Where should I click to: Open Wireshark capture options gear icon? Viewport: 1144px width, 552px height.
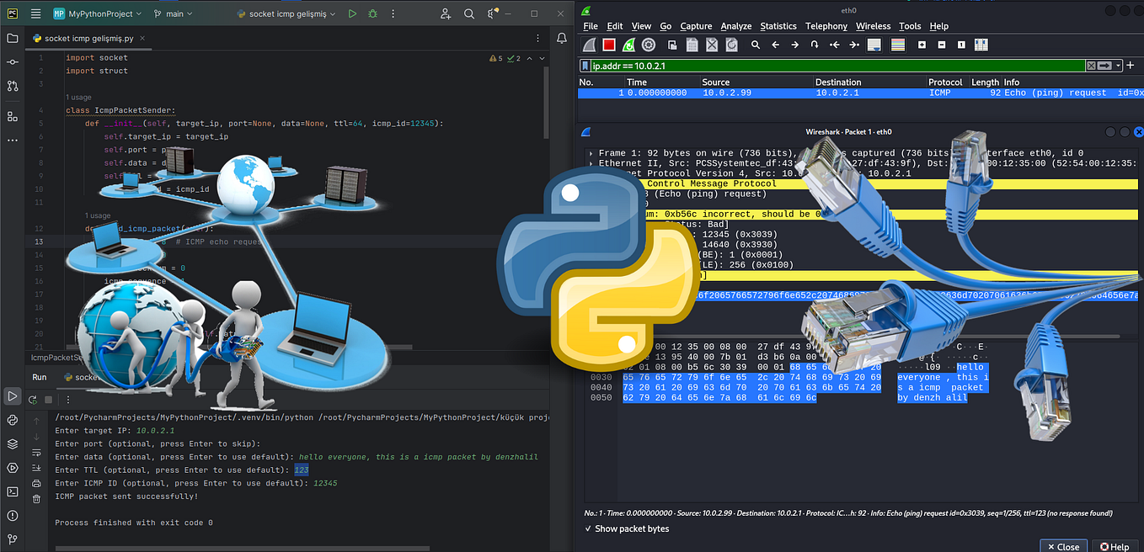coord(649,45)
